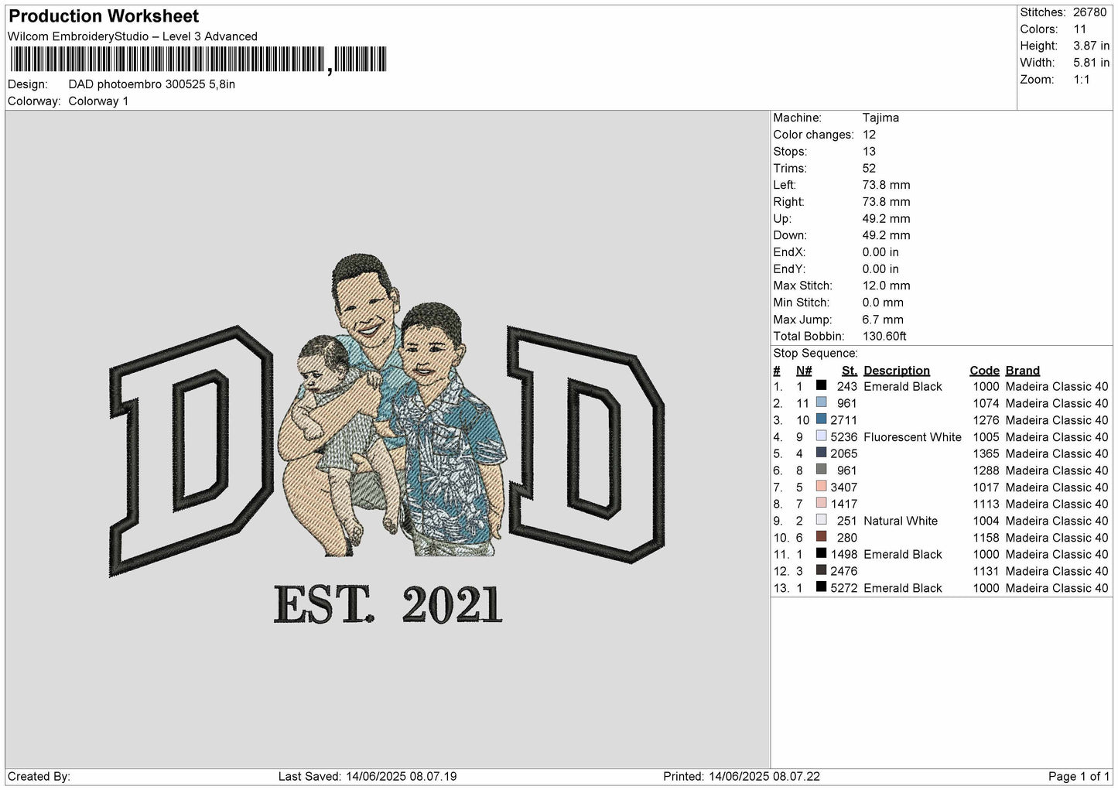Screen dimensions: 1118x790
Task: Select the Max Jump value '6.7 mm'
Action: (x=883, y=320)
